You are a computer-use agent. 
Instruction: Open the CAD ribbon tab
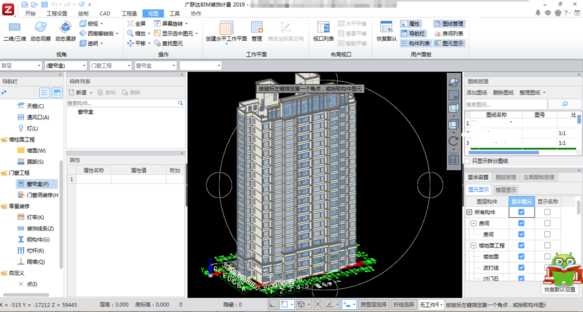tap(105, 14)
